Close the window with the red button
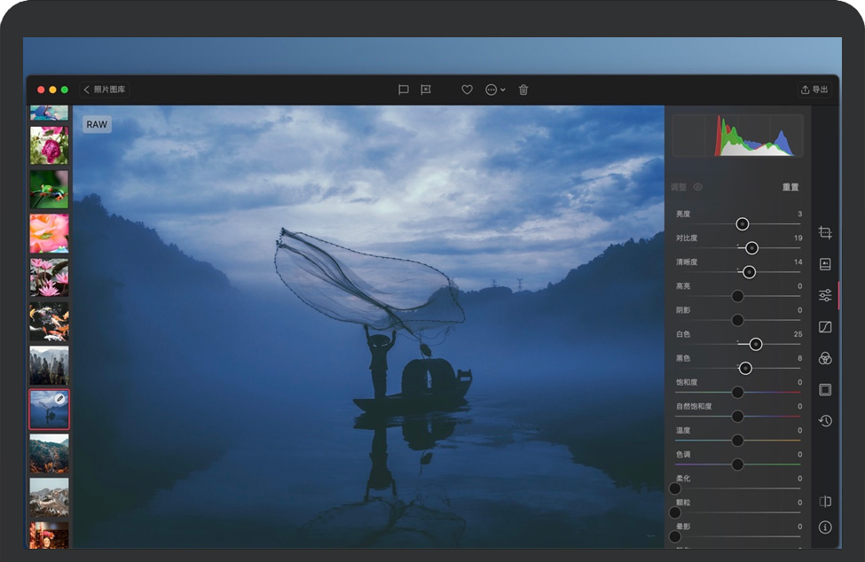 pos(41,90)
